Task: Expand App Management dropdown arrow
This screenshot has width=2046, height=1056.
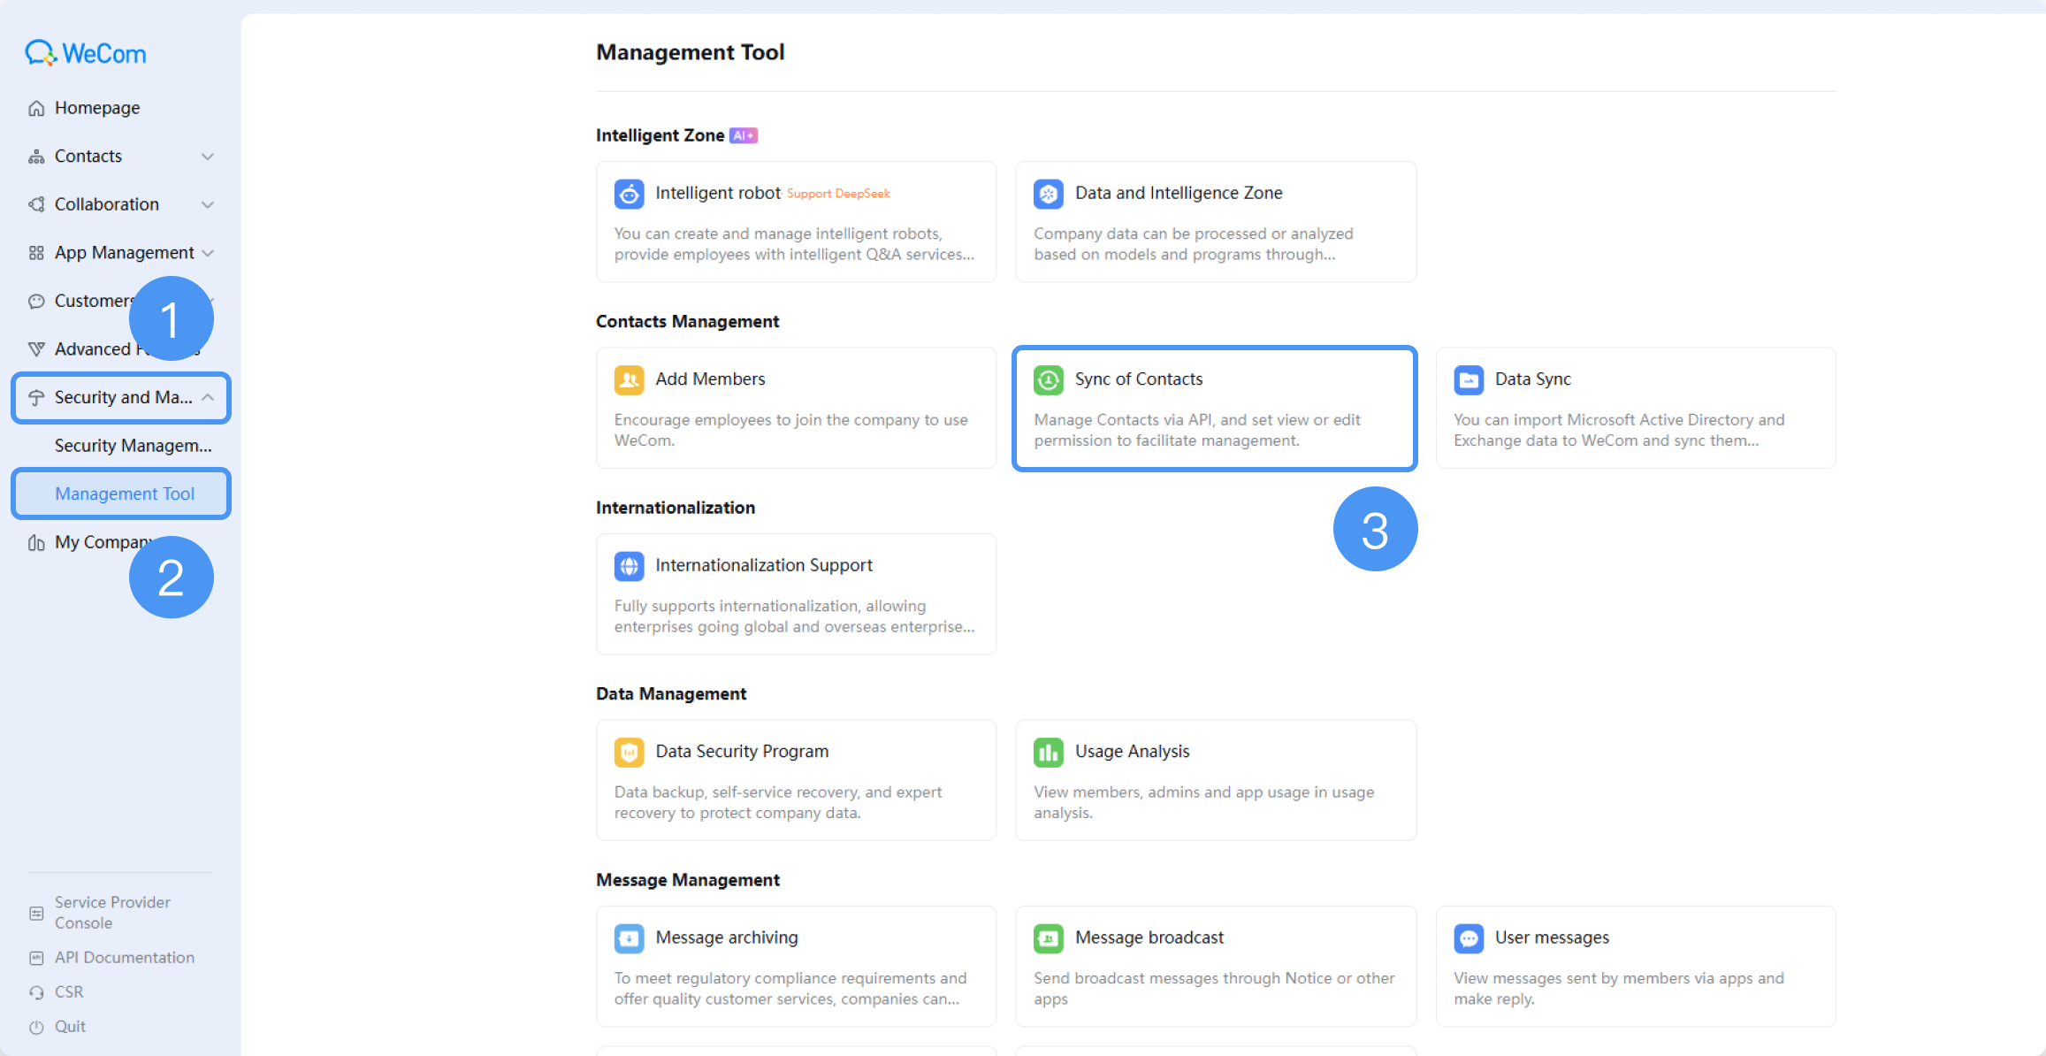Action: [208, 253]
